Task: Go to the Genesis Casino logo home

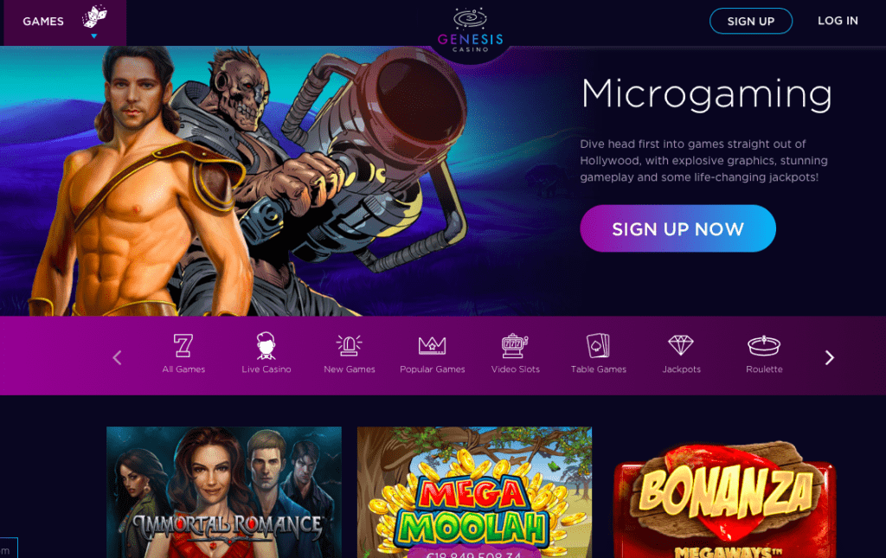Action: tap(470, 30)
